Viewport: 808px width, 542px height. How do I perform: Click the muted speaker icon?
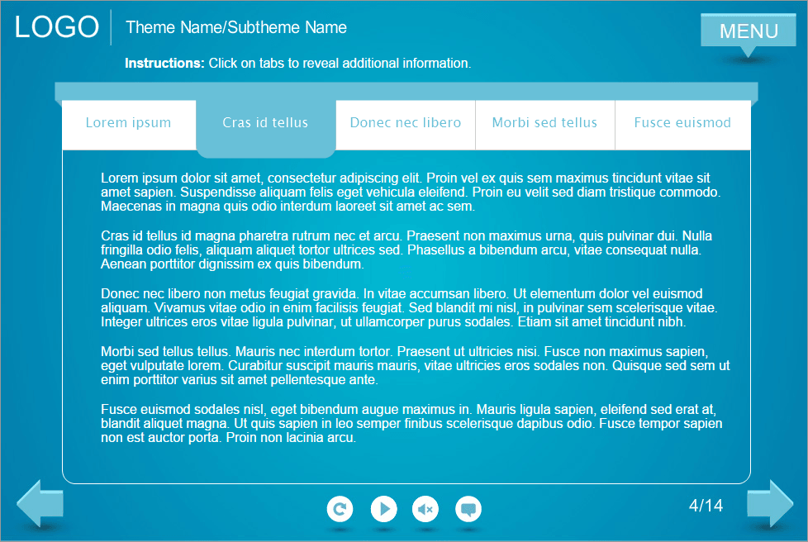[425, 509]
